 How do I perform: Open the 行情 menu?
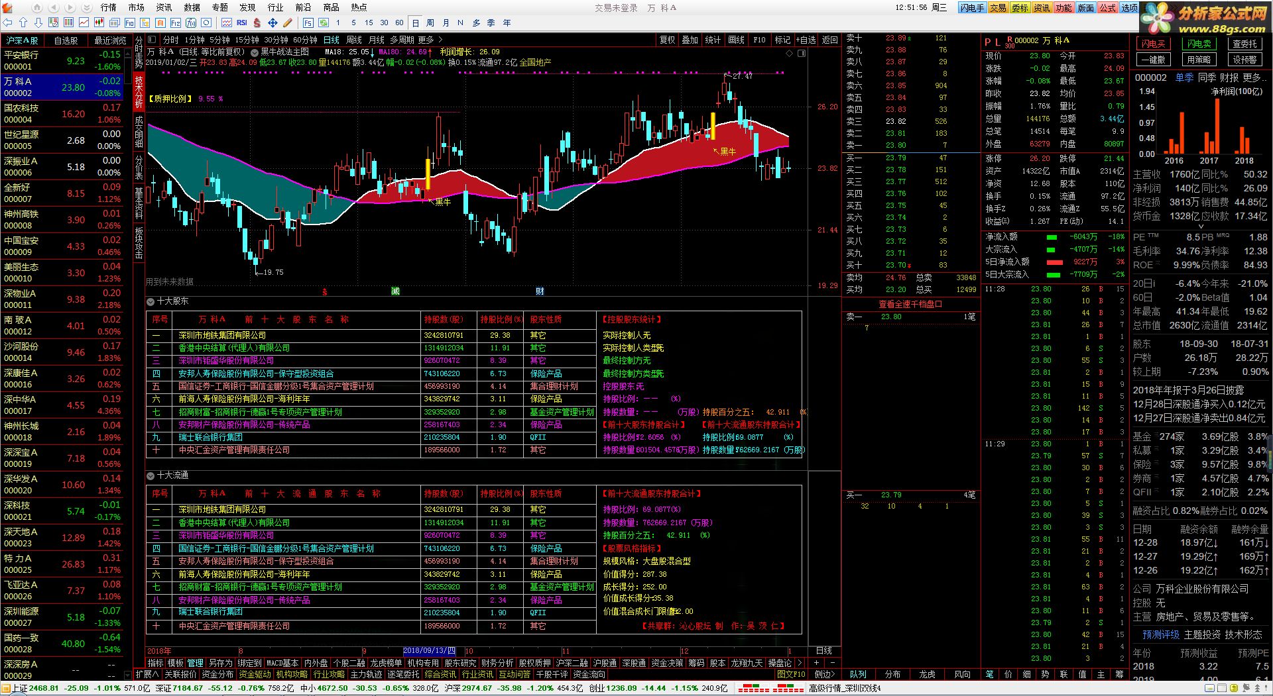tap(109, 7)
